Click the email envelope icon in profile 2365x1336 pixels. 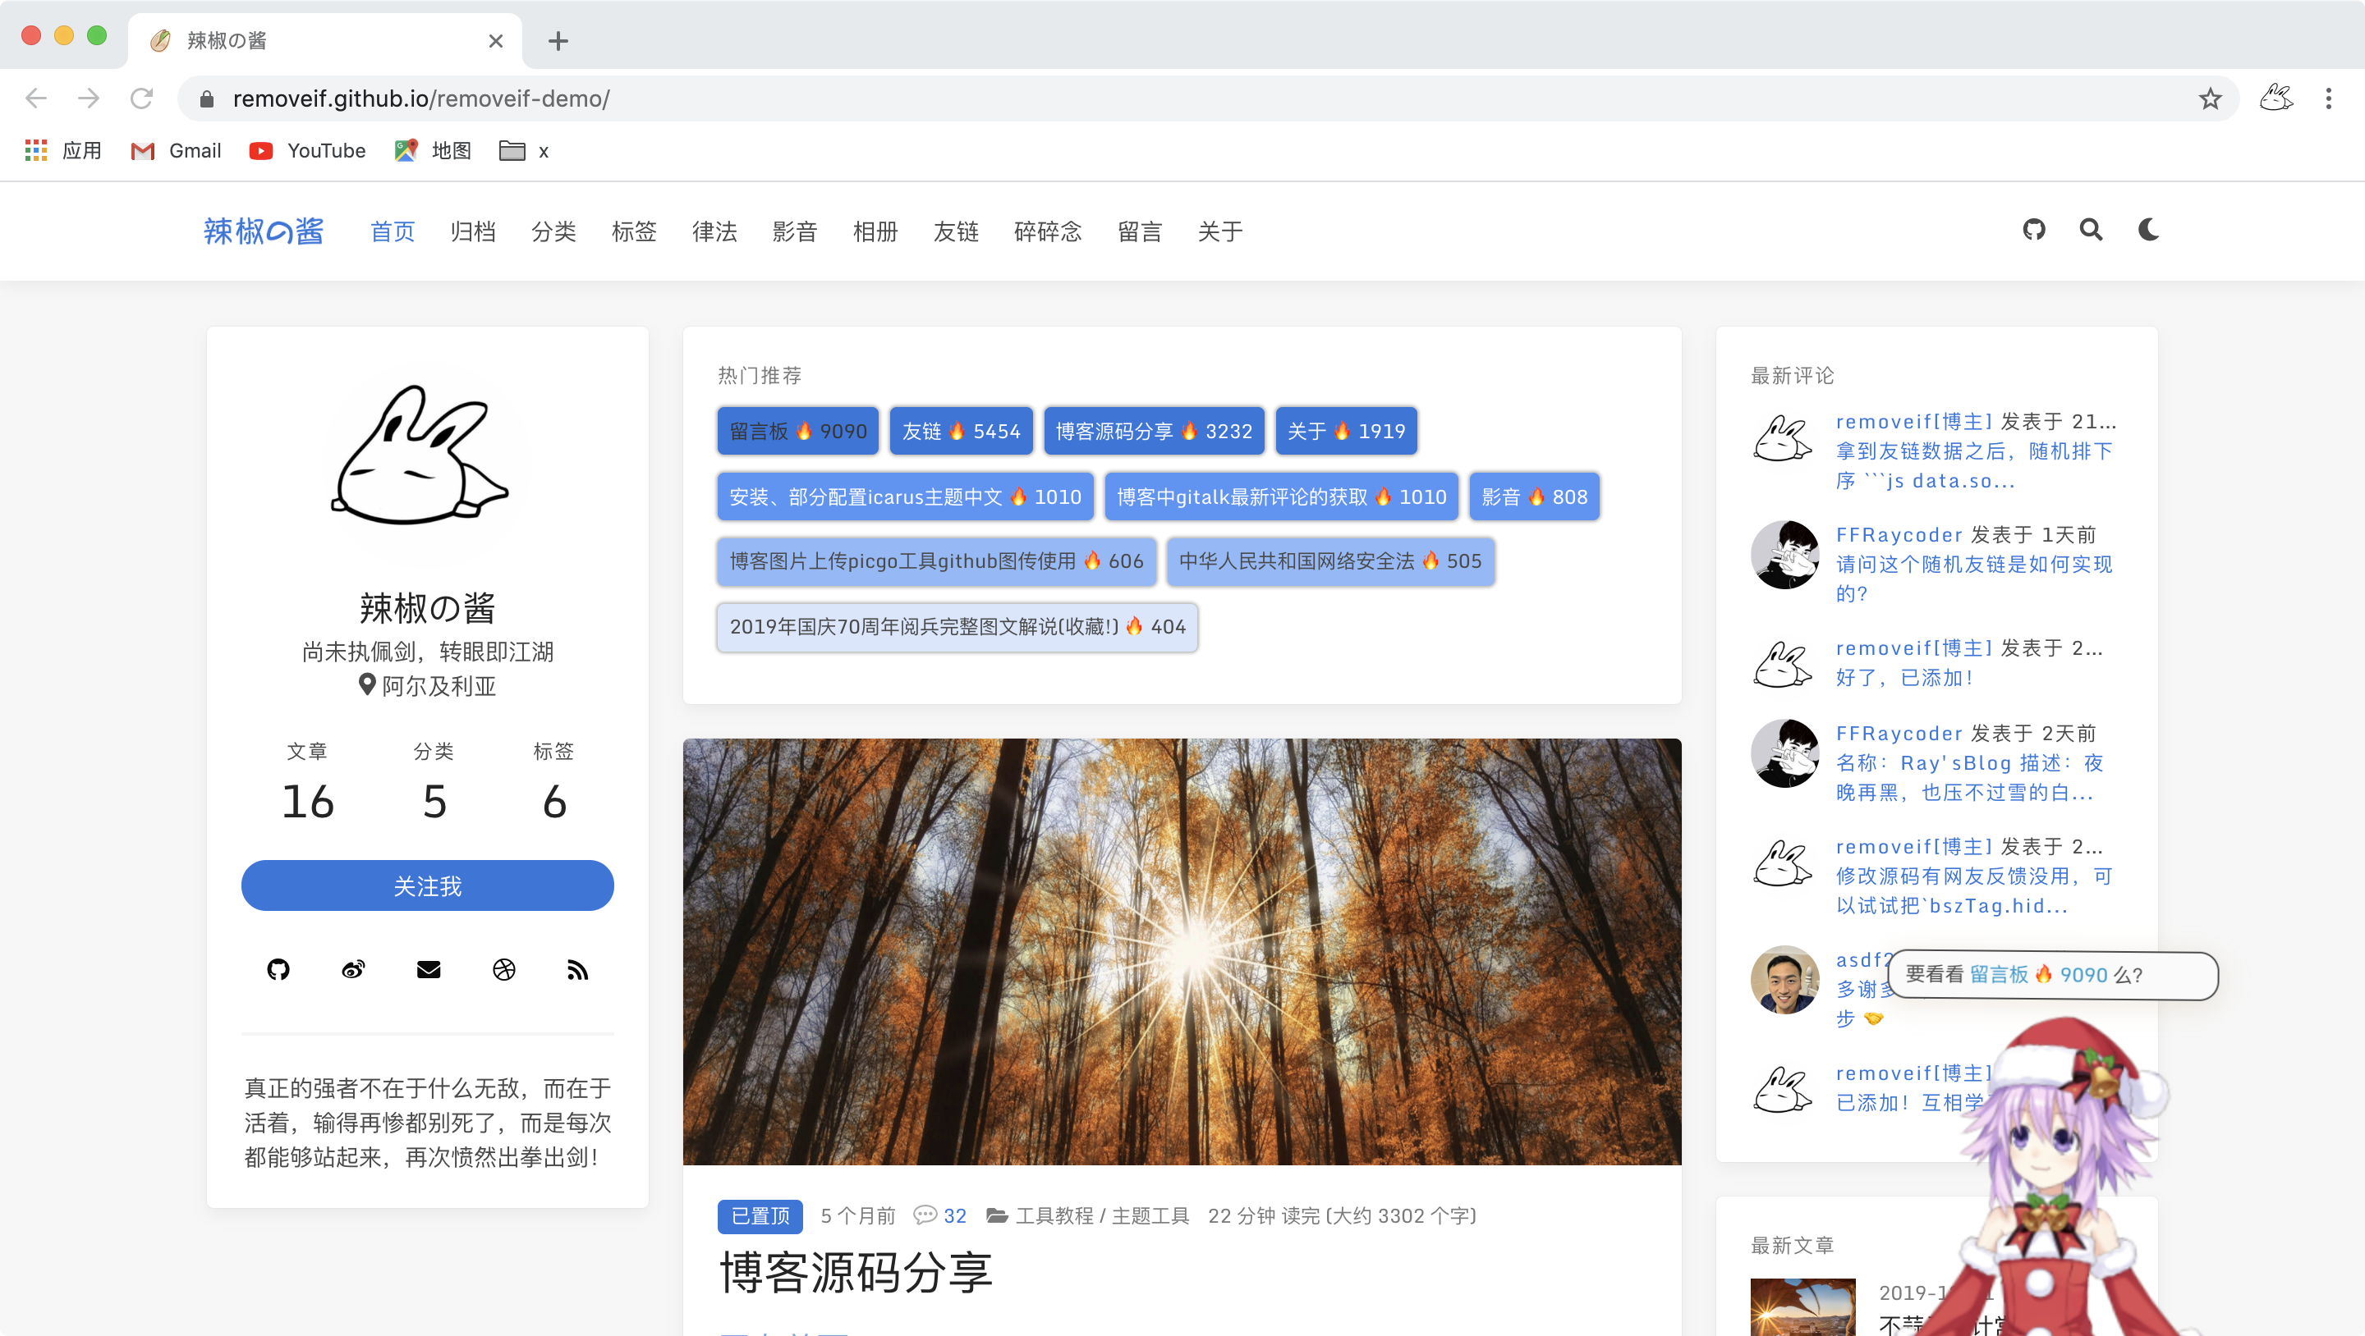pyautogui.click(x=429, y=969)
